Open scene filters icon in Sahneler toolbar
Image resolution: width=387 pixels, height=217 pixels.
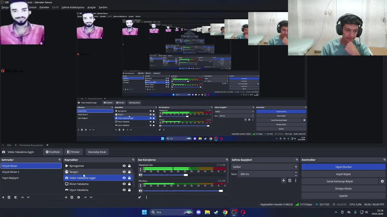point(16,197)
